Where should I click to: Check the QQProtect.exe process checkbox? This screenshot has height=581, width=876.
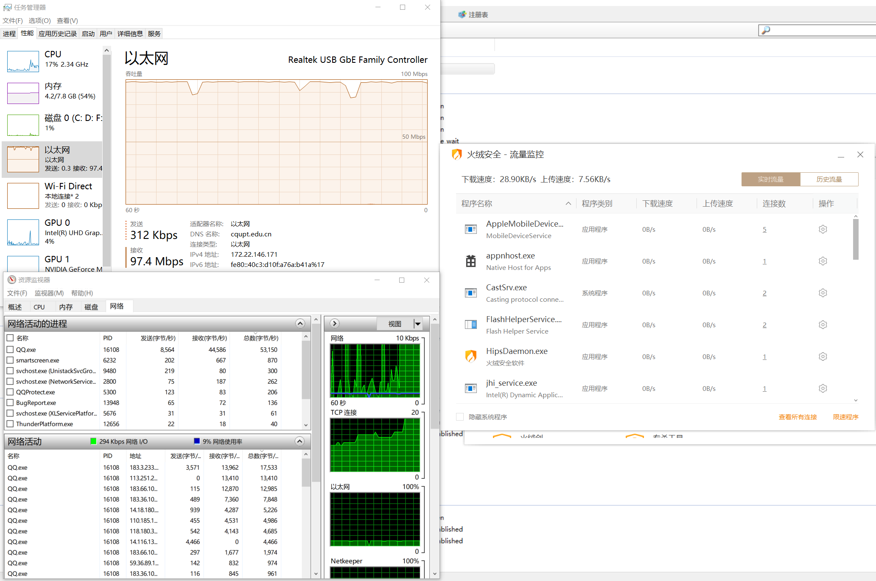(10, 392)
